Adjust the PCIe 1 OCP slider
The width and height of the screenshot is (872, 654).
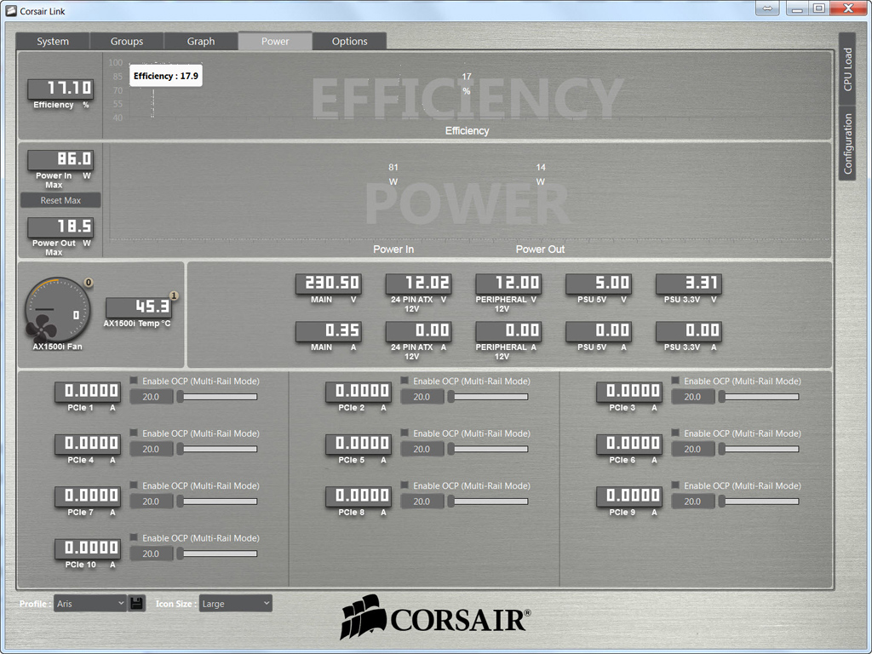217,397
